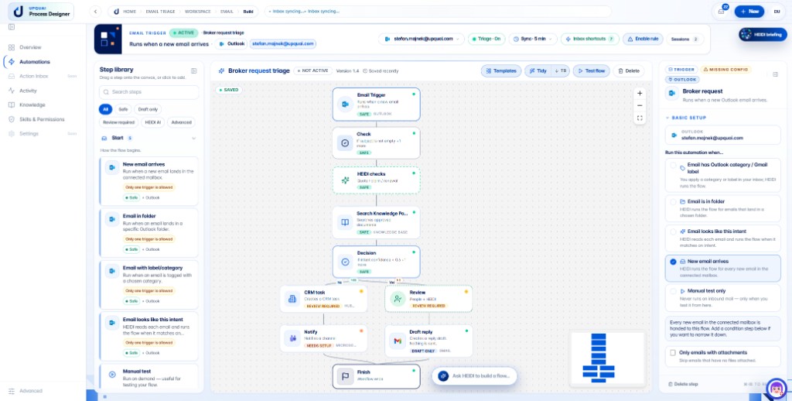Click the EMAIL TRIAGE breadcrumb

click(159, 11)
